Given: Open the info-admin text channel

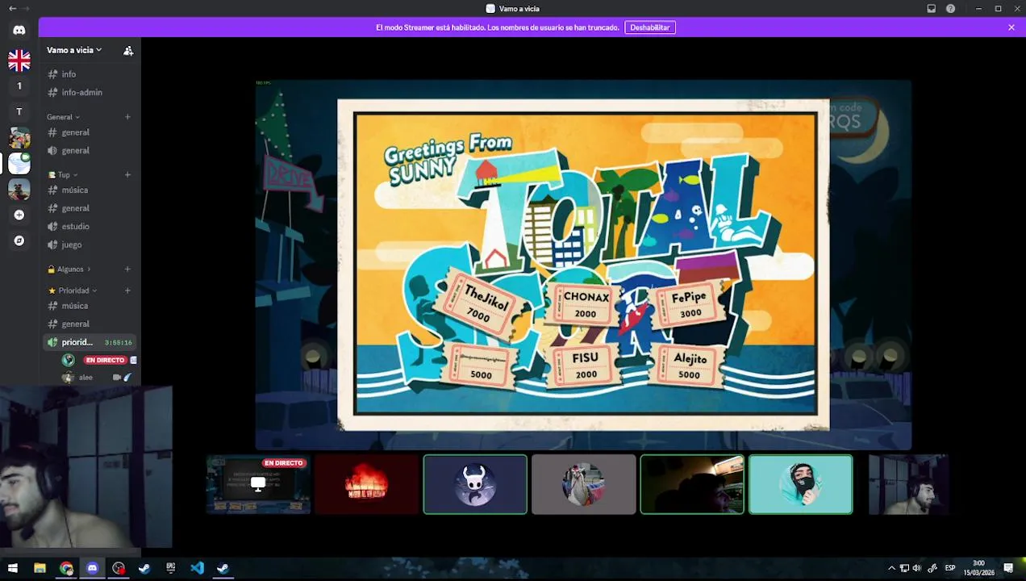Looking at the screenshot, I should (x=89, y=92).
